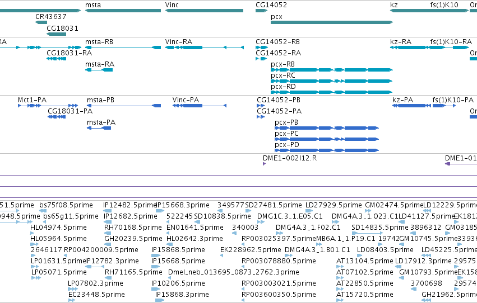The height and width of the screenshot is (303, 477).
Task: Open the fs(1)K10 gene label
Action: click(444, 5)
